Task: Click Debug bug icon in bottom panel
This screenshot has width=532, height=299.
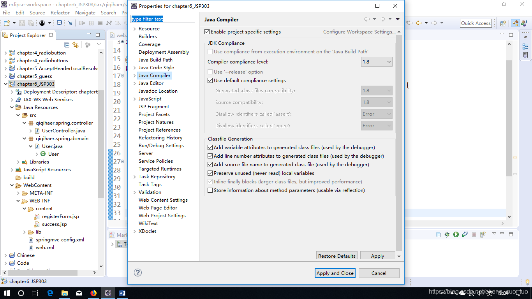Action: 447,234
